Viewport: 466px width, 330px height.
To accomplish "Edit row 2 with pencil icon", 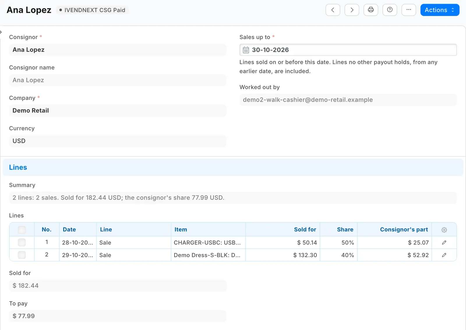I will [x=444, y=255].
